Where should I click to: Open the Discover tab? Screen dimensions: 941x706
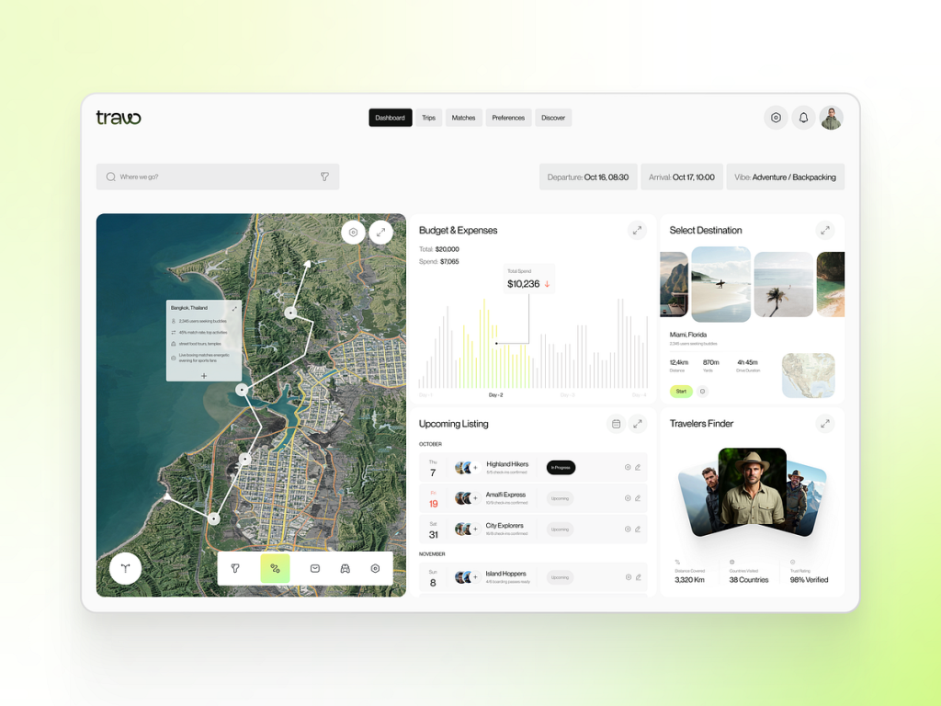pyautogui.click(x=552, y=118)
